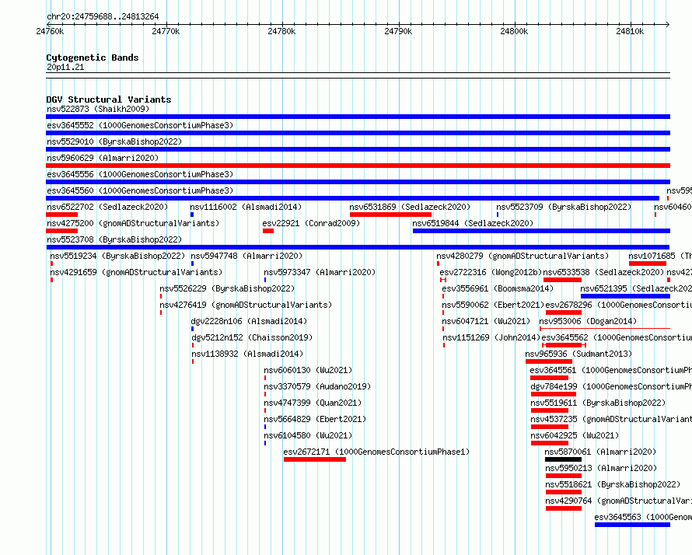Select dgv5212n152 (Chaisson2019) label
Screen dimensions: 692x555
click(252, 337)
